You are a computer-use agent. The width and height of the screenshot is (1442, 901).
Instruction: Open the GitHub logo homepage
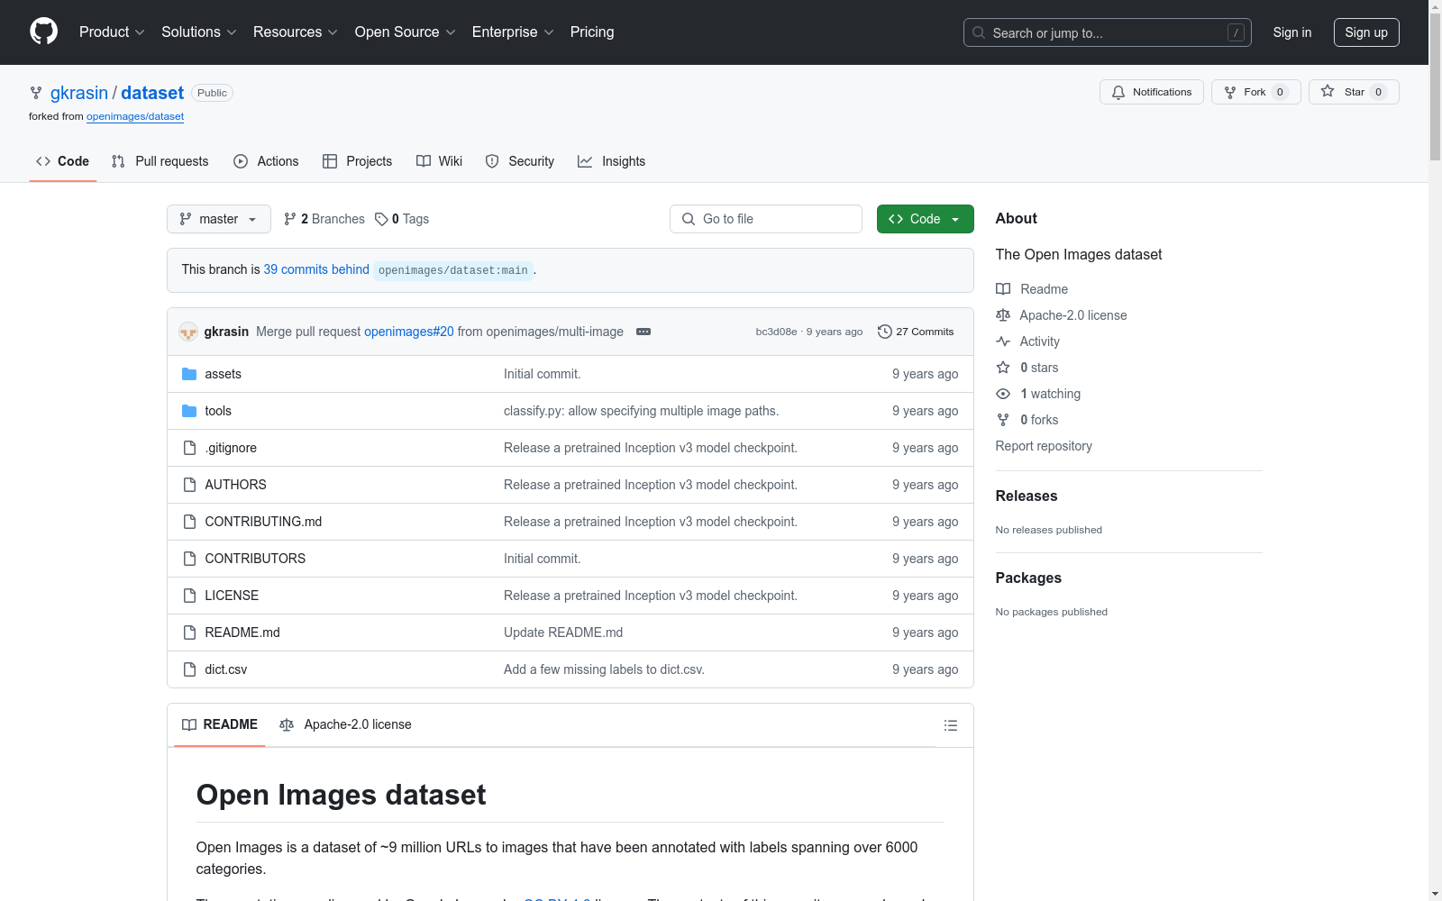(x=43, y=32)
